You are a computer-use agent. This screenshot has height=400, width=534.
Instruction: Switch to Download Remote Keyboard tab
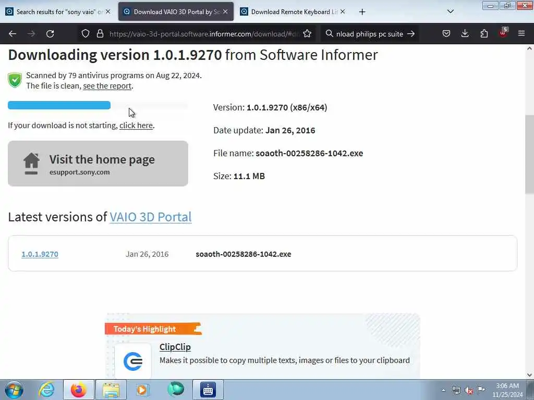pos(292,11)
